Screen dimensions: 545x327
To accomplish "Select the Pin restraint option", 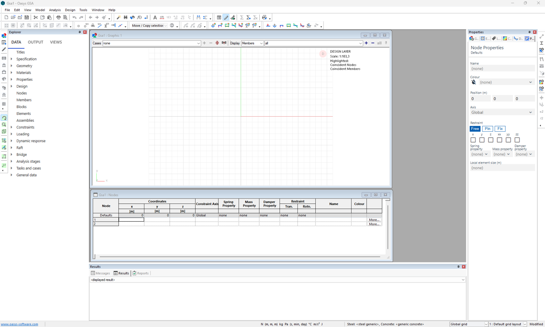I will [x=487, y=129].
